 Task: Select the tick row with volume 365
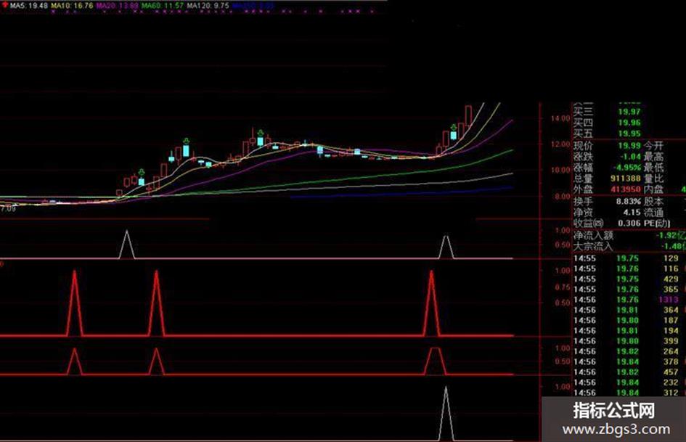tap(629, 290)
